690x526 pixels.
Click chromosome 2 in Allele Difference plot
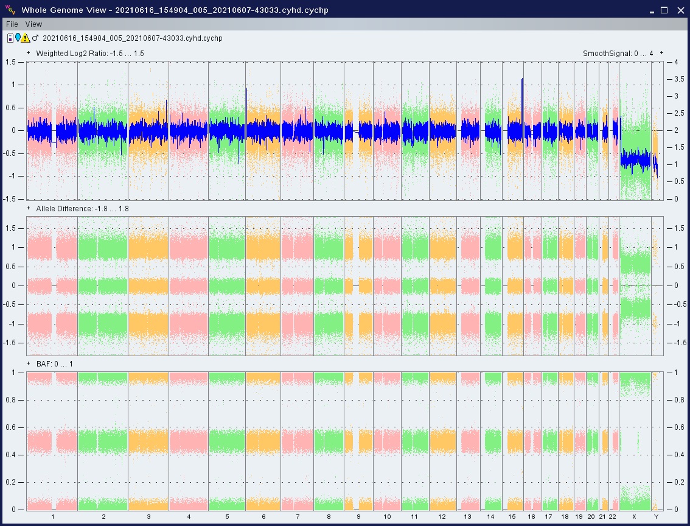tap(102, 285)
